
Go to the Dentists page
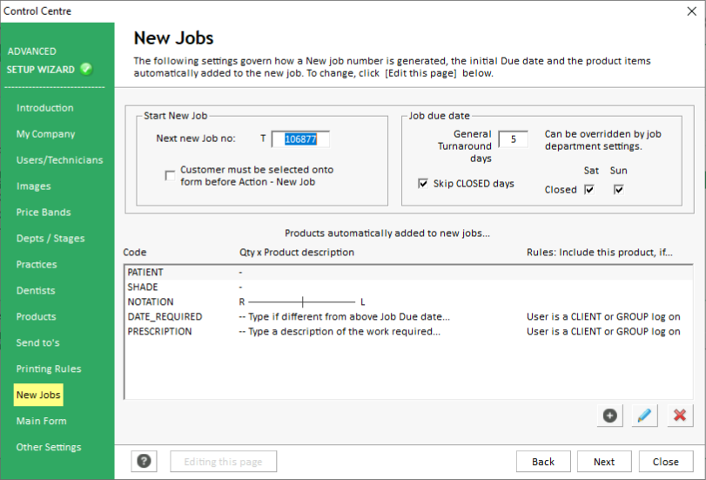pos(36,291)
